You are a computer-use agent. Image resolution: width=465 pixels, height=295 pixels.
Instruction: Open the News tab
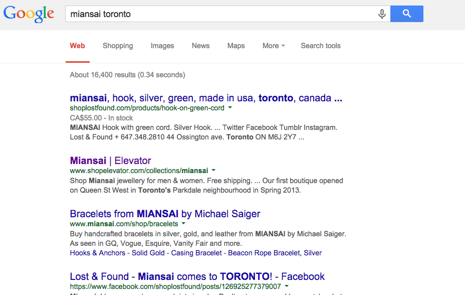200,46
